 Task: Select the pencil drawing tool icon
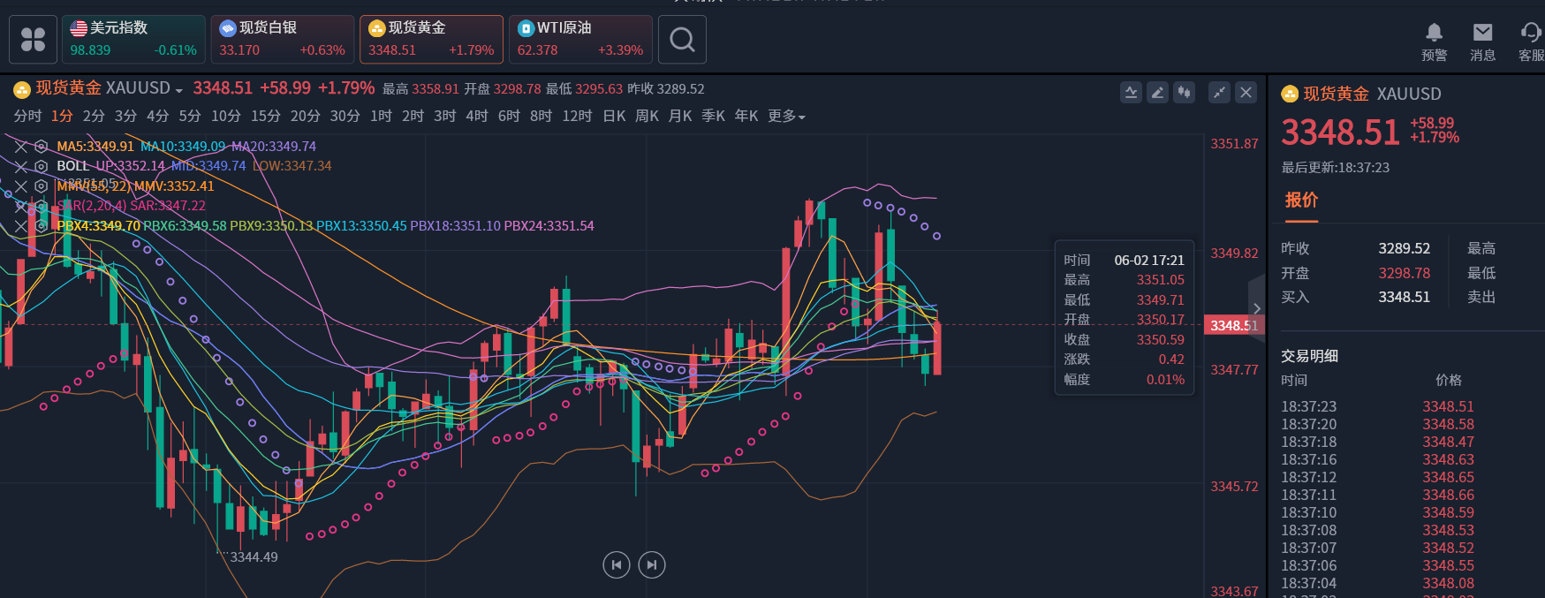pyautogui.click(x=1157, y=92)
